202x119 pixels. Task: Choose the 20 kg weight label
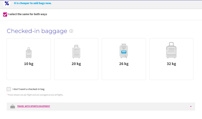(x=76, y=64)
